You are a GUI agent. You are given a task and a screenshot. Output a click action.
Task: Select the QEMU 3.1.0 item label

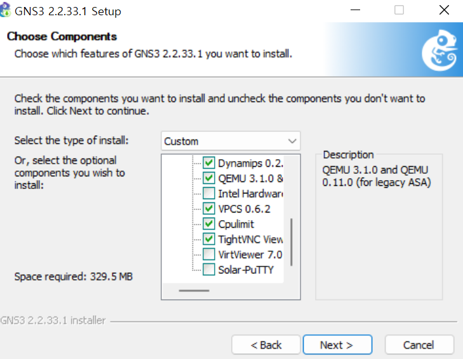(250, 178)
